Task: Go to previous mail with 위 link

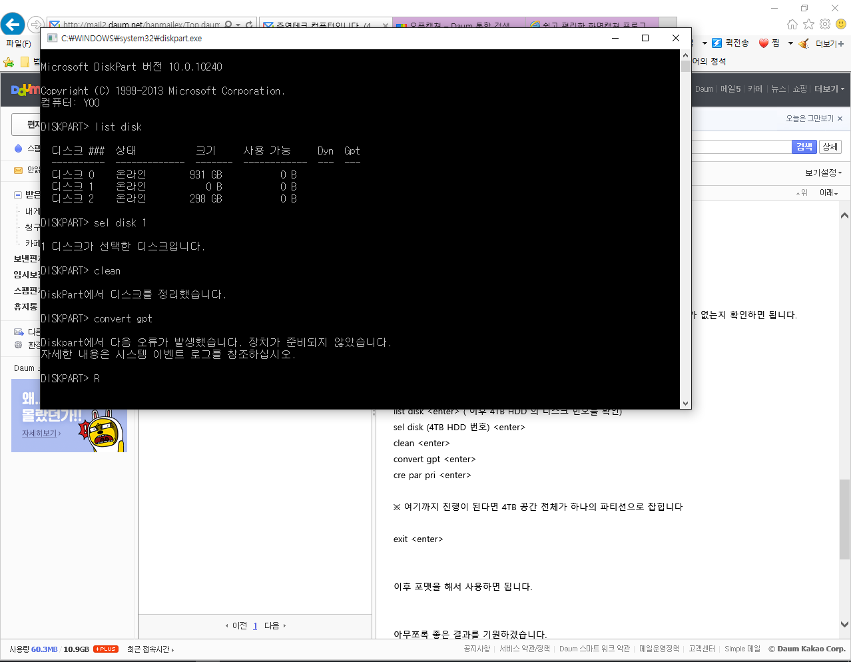Action: pyautogui.click(x=802, y=192)
